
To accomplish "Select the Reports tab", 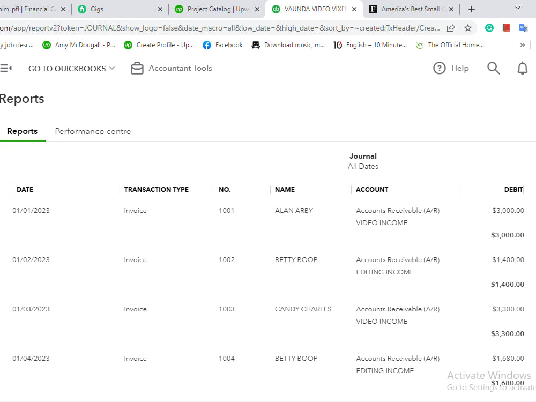I will click(x=22, y=131).
